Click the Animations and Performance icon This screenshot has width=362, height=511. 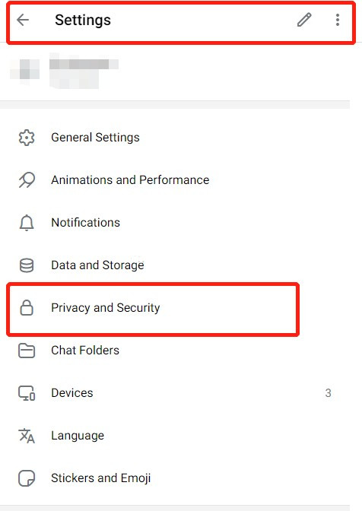[x=27, y=180]
